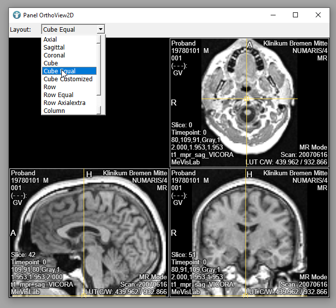Click the Layout combo box arrow
Screen dimensions: 336x308
point(100,30)
